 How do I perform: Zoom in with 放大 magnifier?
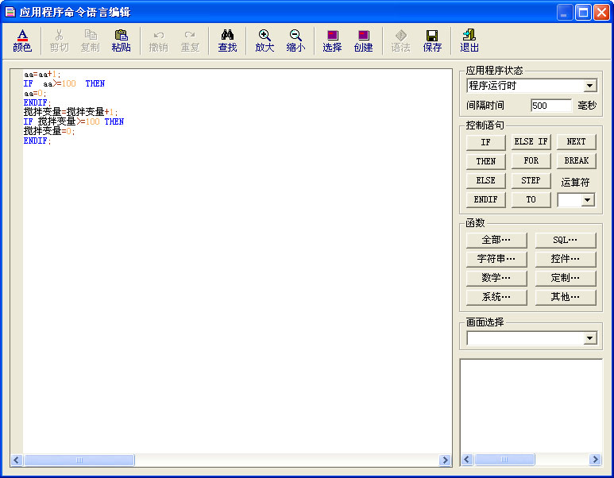coord(265,40)
